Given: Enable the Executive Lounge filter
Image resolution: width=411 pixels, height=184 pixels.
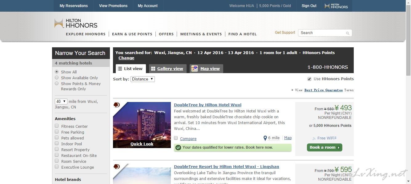Looking at the screenshot, I should coord(57,166).
